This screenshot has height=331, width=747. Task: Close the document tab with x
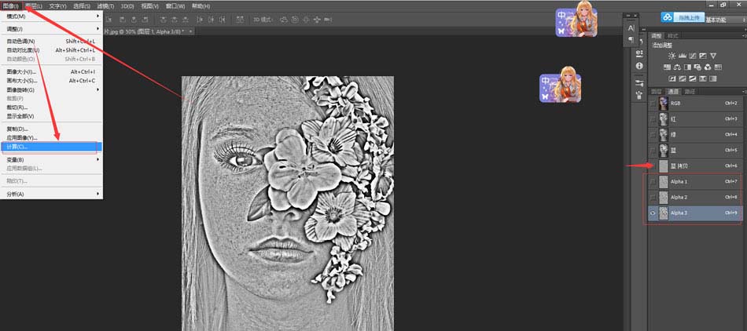[191, 31]
